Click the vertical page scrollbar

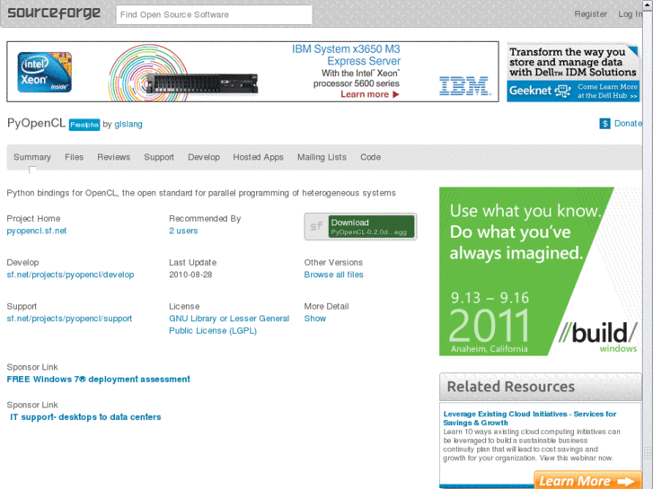tap(648, 244)
